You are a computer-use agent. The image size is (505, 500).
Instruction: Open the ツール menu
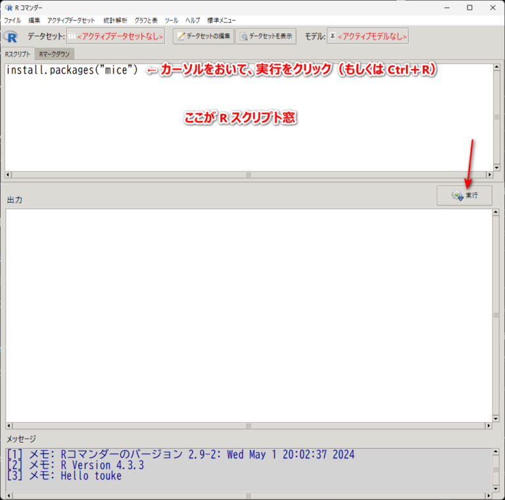click(x=171, y=21)
